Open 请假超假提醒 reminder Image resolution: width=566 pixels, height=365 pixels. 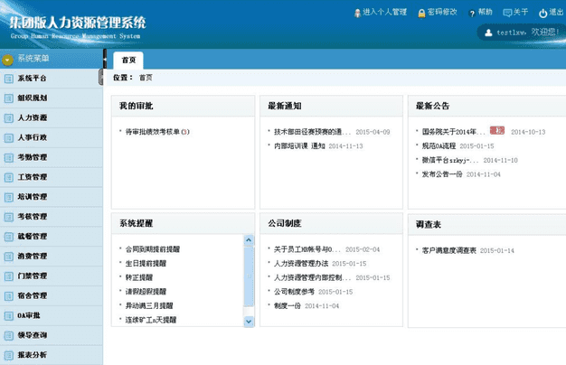click(x=146, y=292)
